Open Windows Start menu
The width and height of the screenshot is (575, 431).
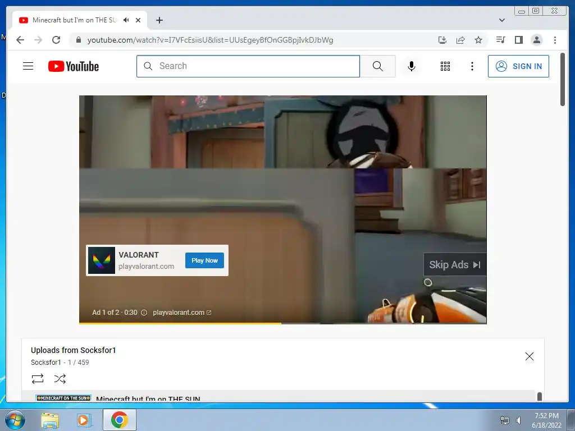15,420
